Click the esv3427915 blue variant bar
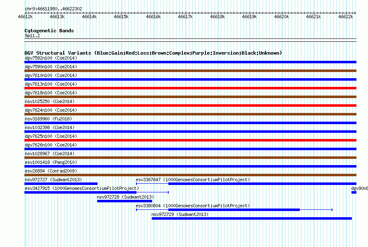368x247 pixels. coord(80,192)
